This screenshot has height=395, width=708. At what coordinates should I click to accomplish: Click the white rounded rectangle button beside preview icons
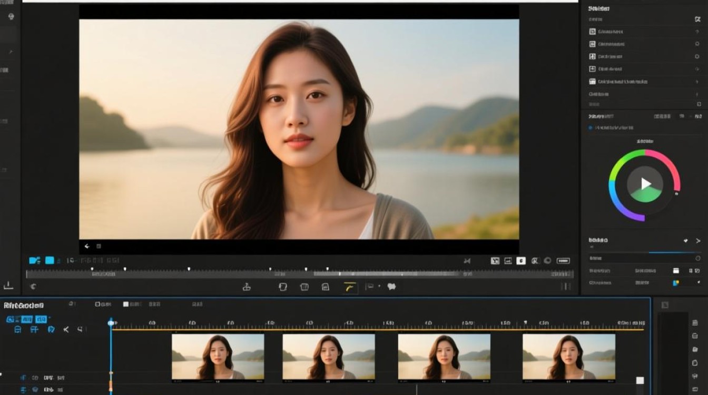tap(563, 261)
